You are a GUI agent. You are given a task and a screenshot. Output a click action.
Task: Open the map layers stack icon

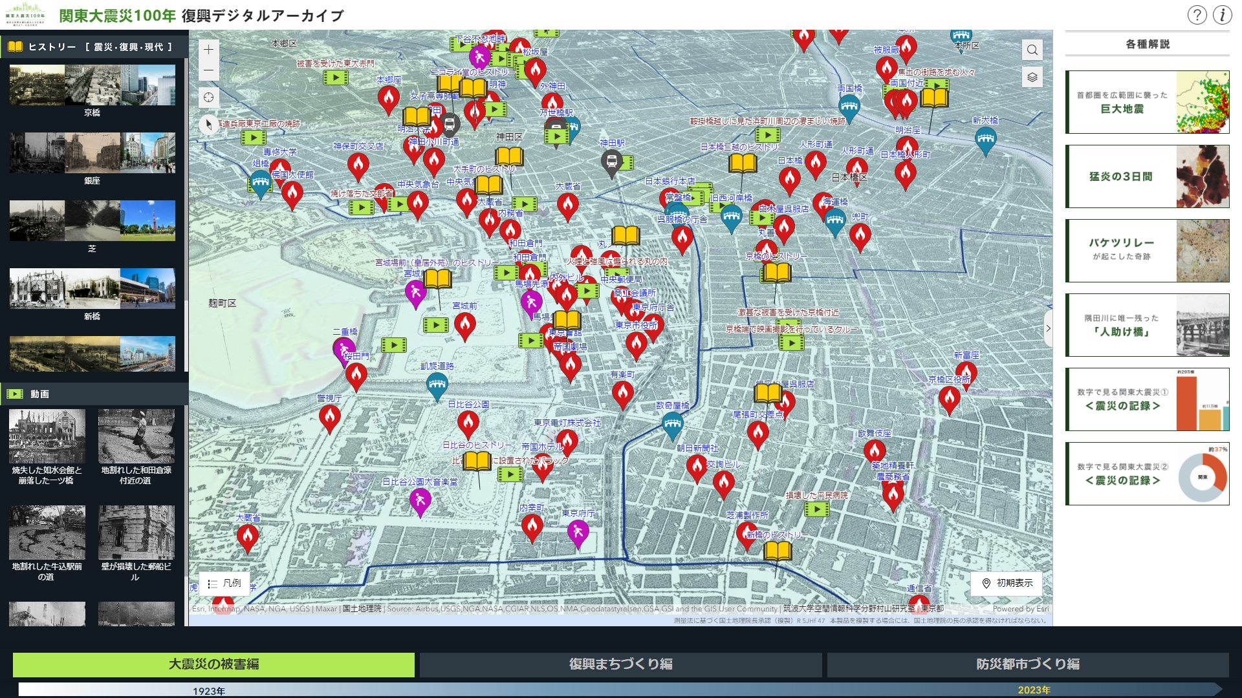(x=1032, y=78)
